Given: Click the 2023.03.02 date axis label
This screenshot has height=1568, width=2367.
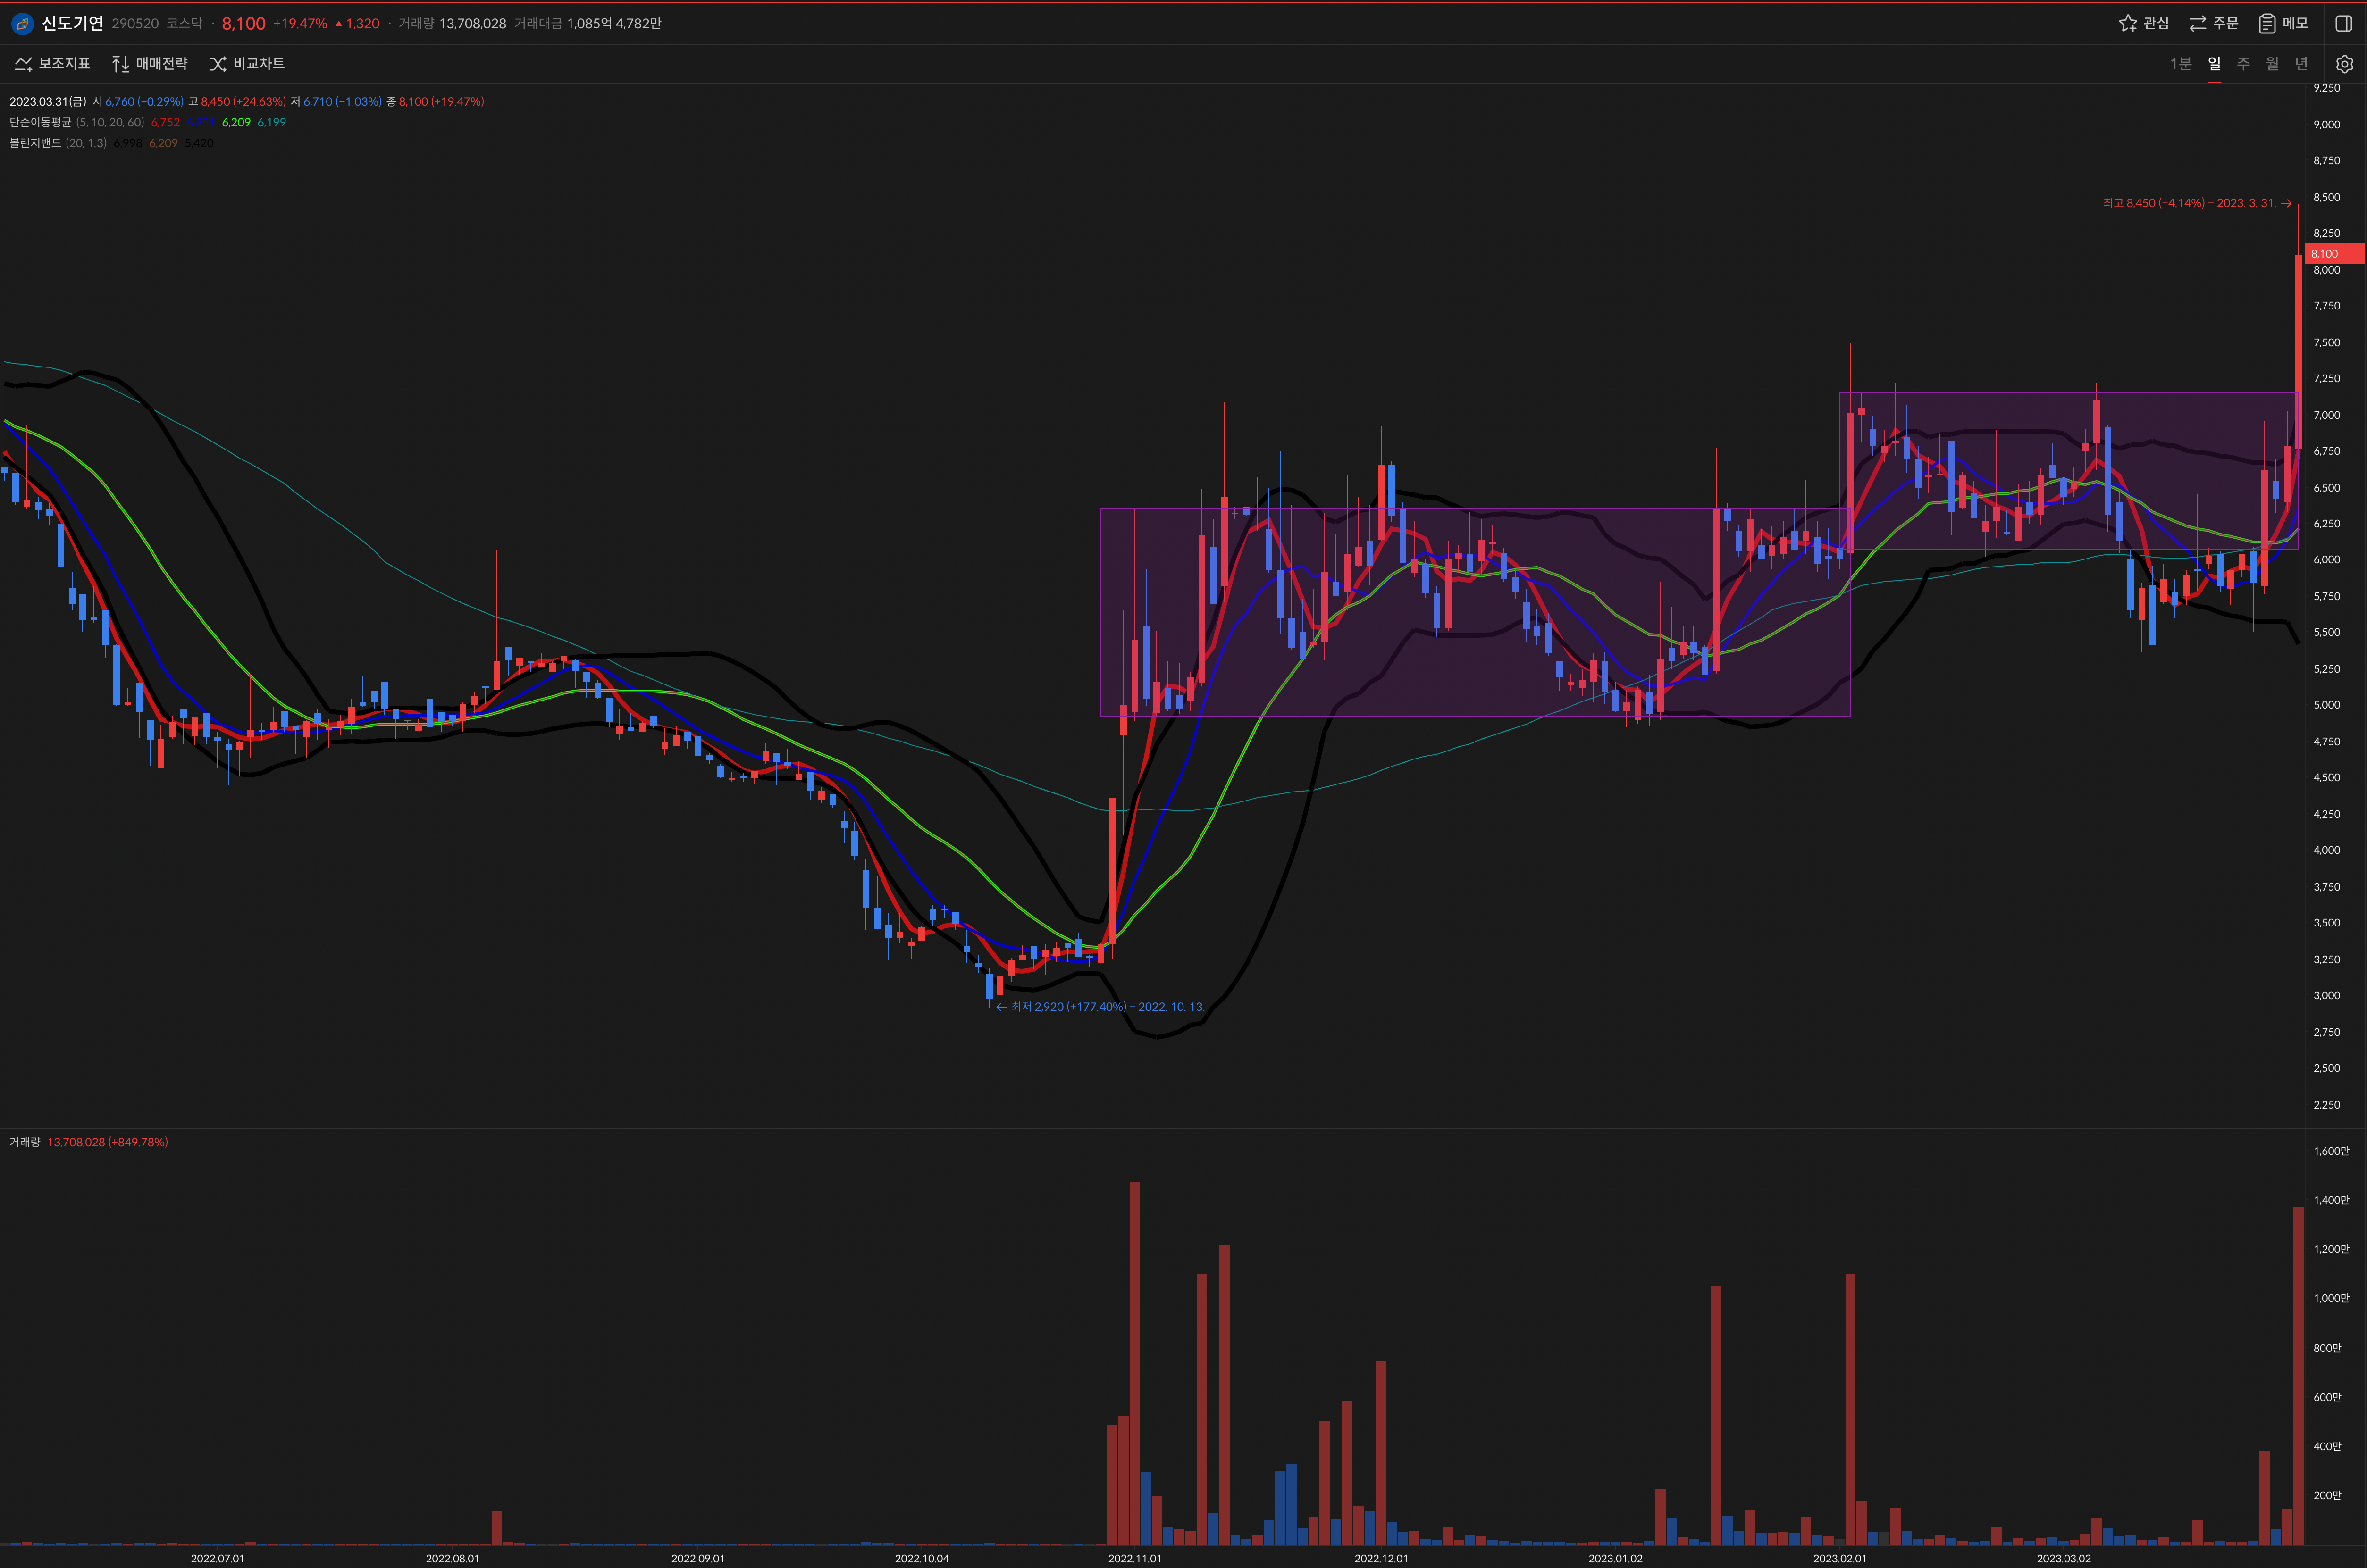Looking at the screenshot, I should coord(2064,1558).
